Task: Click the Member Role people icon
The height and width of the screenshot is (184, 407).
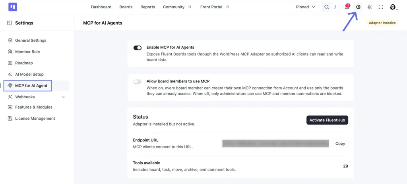Action: click(x=10, y=52)
